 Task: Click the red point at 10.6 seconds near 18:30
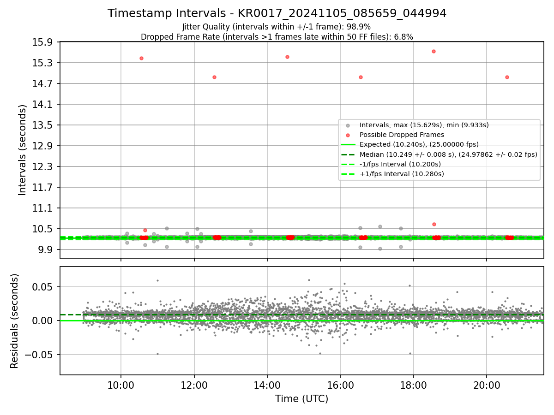coord(434,224)
